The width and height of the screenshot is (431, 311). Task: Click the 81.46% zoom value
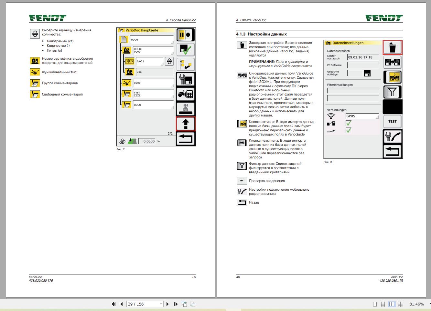coord(416,304)
